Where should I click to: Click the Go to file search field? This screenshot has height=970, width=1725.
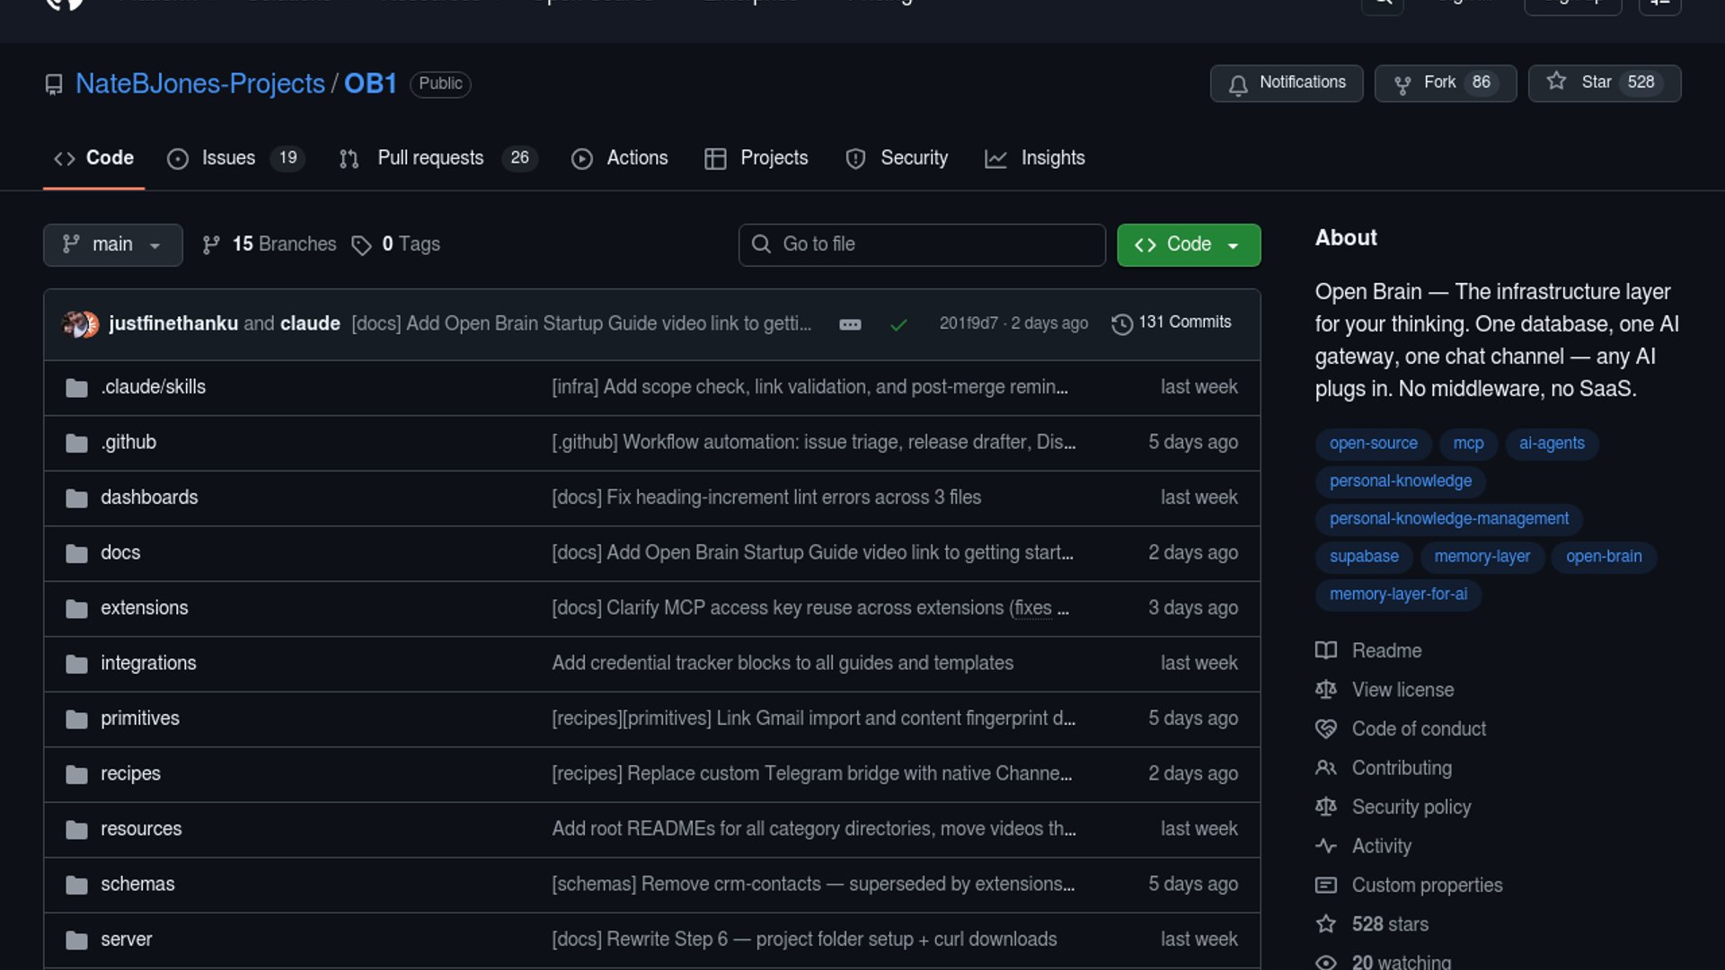point(922,244)
